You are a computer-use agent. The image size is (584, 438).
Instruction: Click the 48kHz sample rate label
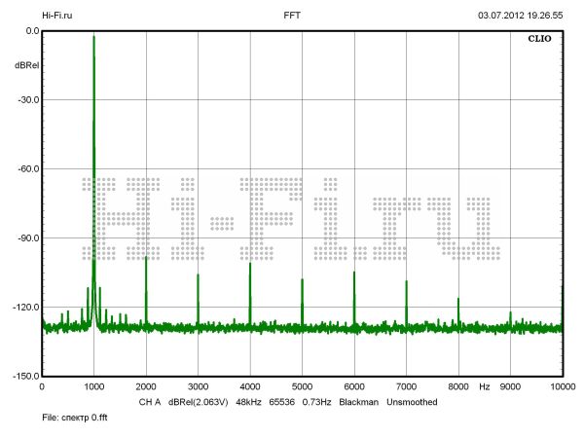[x=251, y=401]
